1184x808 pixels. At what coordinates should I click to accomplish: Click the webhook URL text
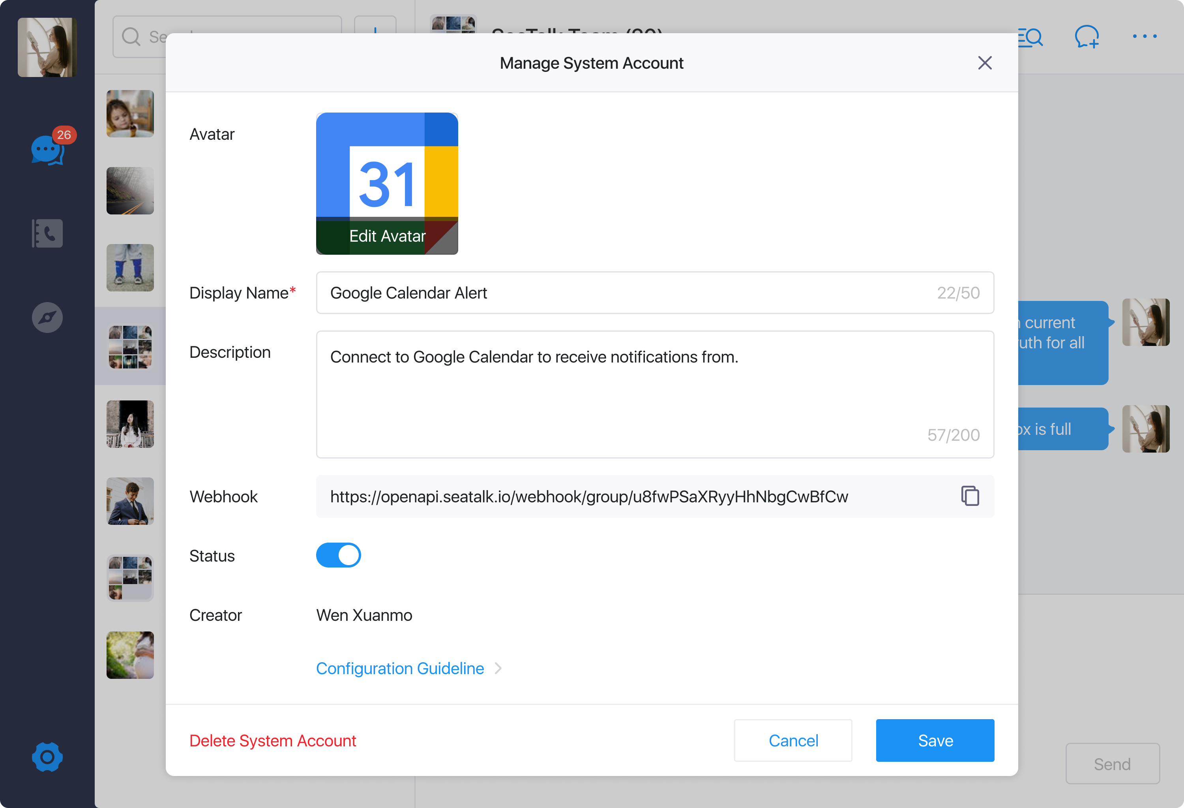coord(589,496)
